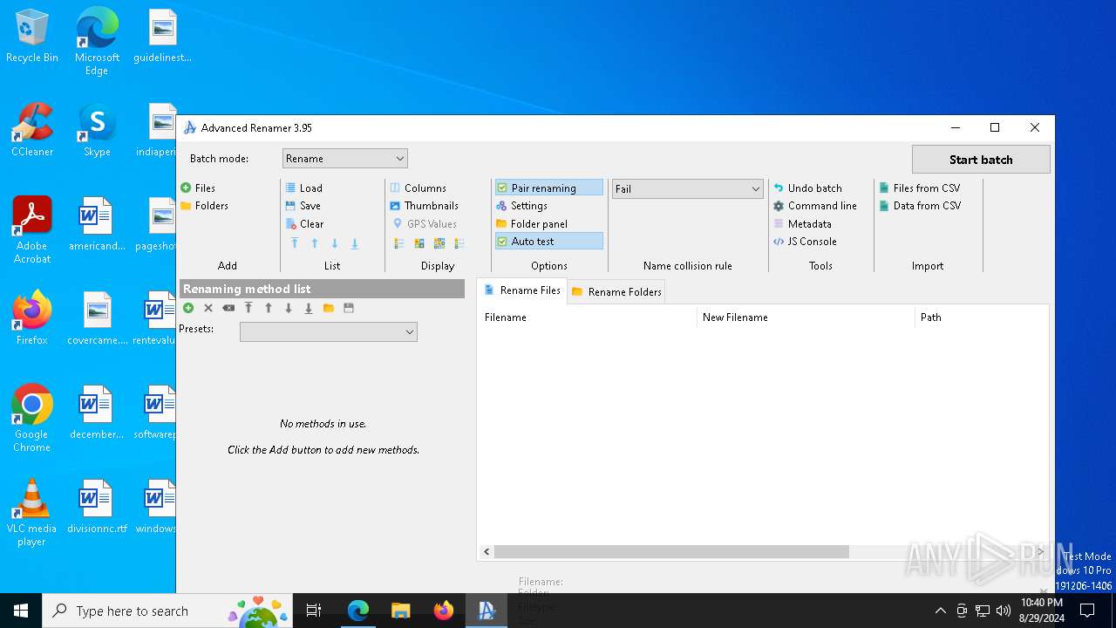1116x628 pixels.
Task: Click the Windows Start button
Action: pos(21,611)
